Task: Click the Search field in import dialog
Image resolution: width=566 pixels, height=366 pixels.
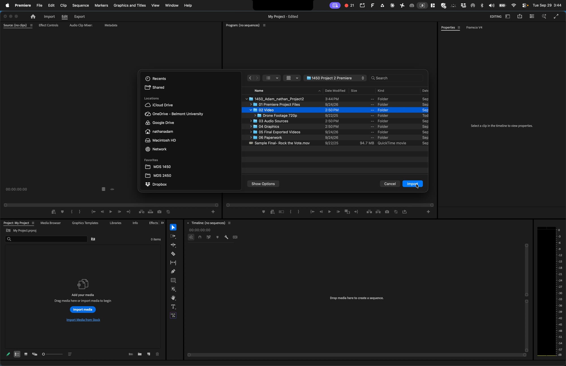Action: 396,78
